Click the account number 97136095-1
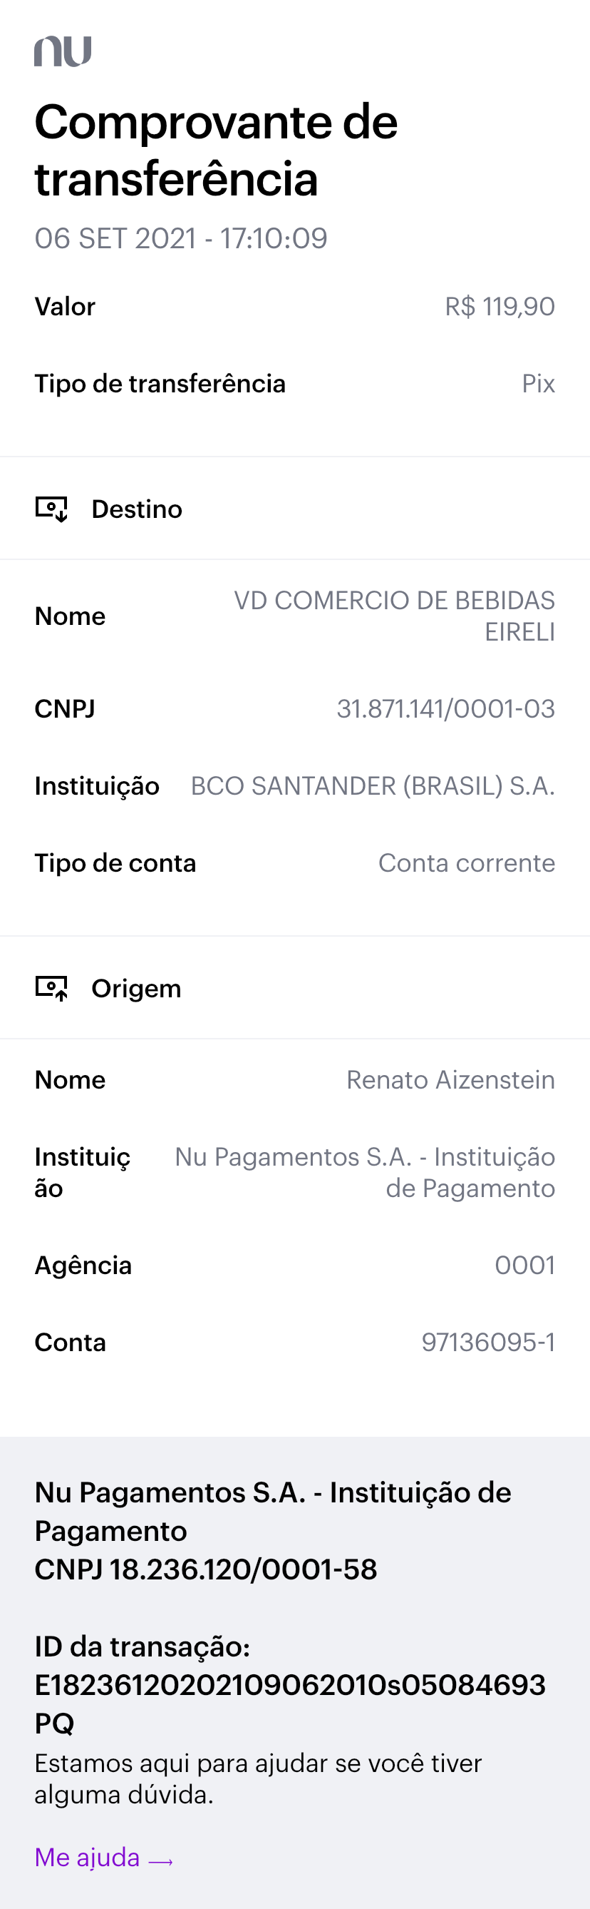 488,1343
